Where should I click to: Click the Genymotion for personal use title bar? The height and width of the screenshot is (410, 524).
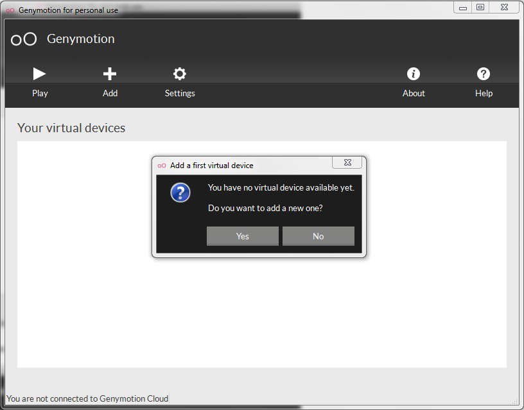(x=68, y=10)
